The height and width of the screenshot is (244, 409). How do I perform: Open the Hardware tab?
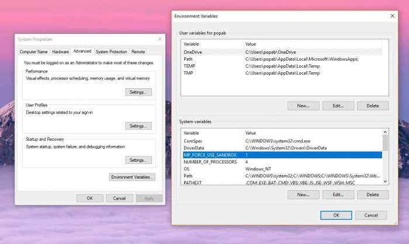click(x=60, y=52)
